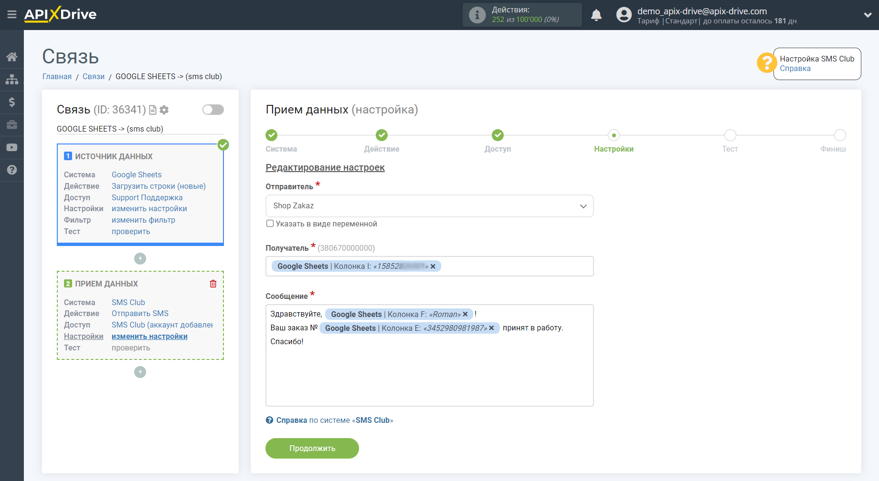Delete the ПРИЕМ ДАННЫХ block with the trash icon

[213, 284]
